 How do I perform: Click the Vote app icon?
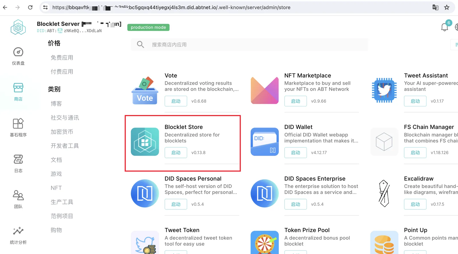pyautogui.click(x=145, y=90)
